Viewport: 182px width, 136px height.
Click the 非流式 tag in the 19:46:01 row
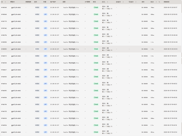pos(37,104)
